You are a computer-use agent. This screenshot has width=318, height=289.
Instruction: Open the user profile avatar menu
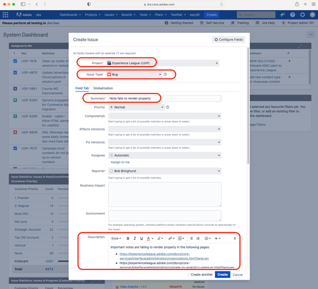[x=312, y=15]
